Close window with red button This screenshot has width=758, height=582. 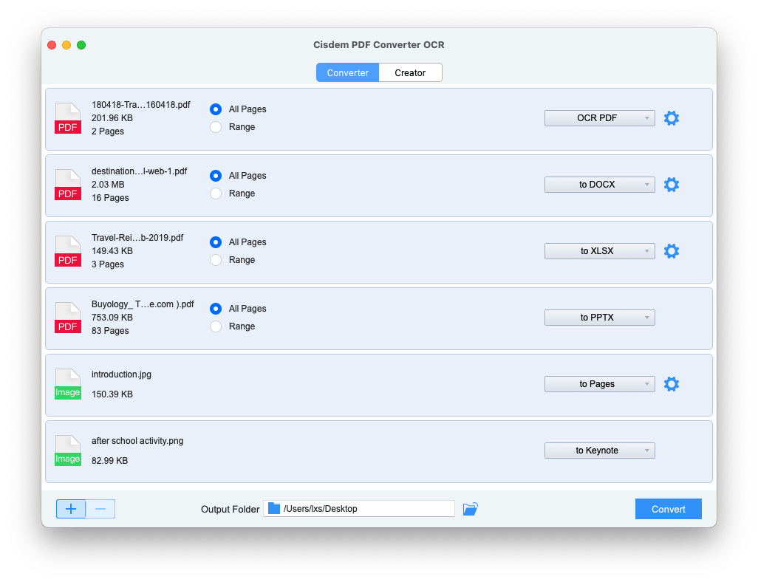point(52,45)
